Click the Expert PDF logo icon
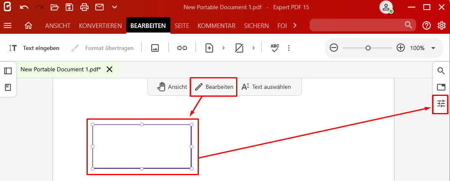The width and height of the screenshot is (450, 181). 7,7
